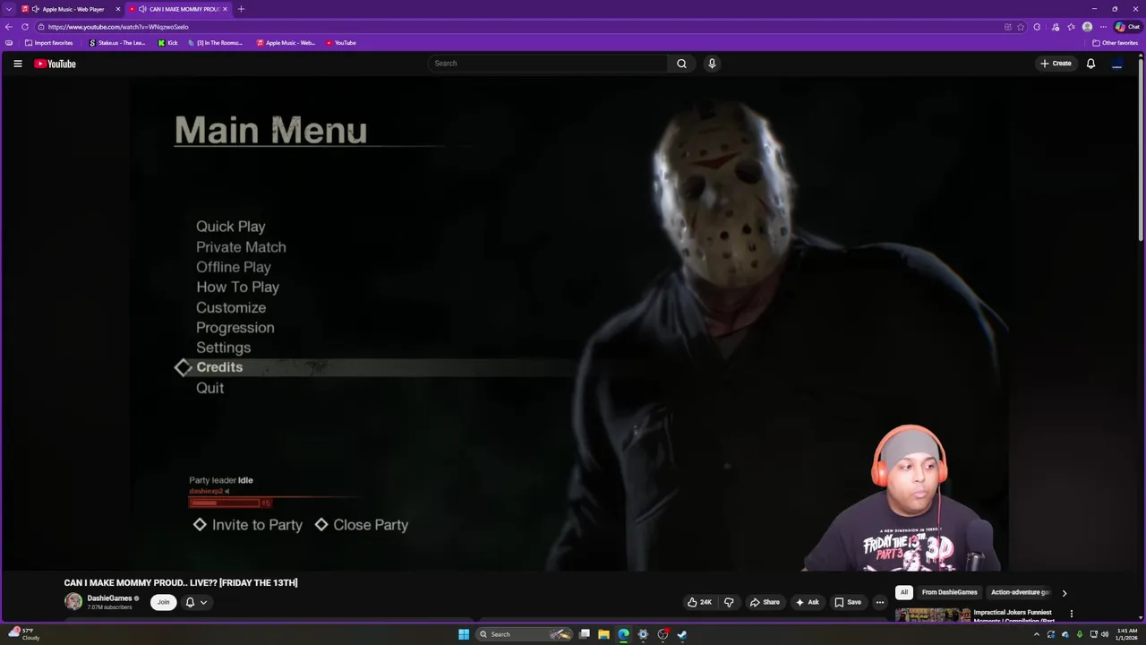Click the browser address bar URL
The image size is (1146, 645).
pyautogui.click(x=118, y=27)
